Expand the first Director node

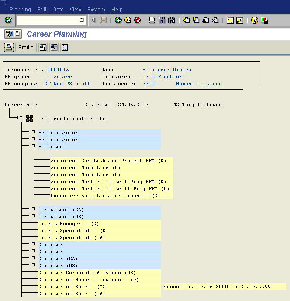(32, 244)
